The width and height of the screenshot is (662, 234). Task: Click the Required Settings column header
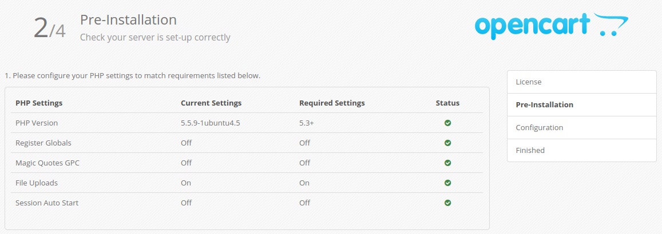pyautogui.click(x=332, y=103)
